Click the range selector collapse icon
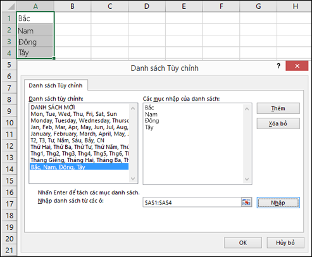This screenshot has height=257, width=312. (246, 203)
